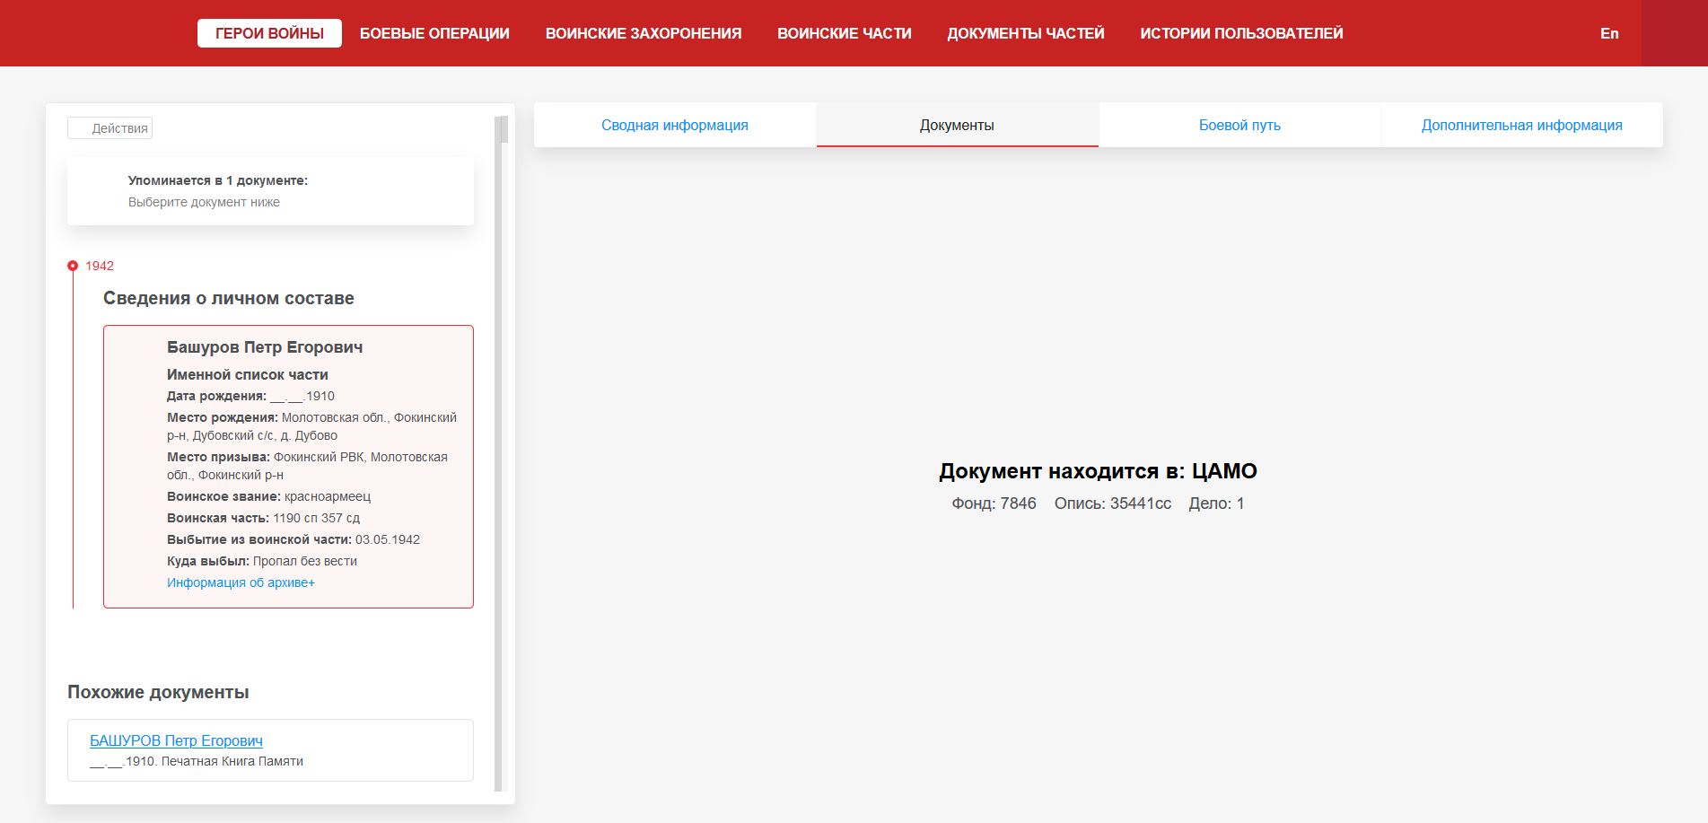
Task: Click the dark red corner block in header
Action: click(x=1674, y=33)
